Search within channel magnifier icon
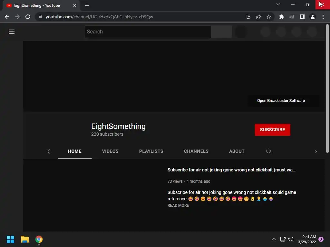The image size is (330, 247). (x=269, y=151)
